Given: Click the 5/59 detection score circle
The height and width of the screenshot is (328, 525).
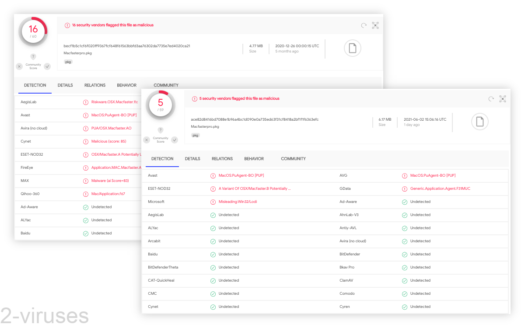Looking at the screenshot, I should (161, 105).
